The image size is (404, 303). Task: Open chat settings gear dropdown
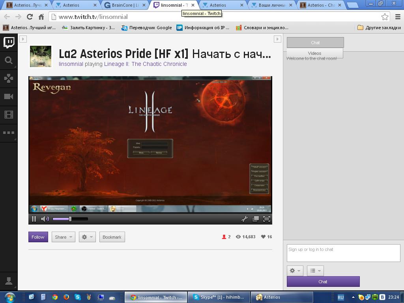tap(295, 271)
